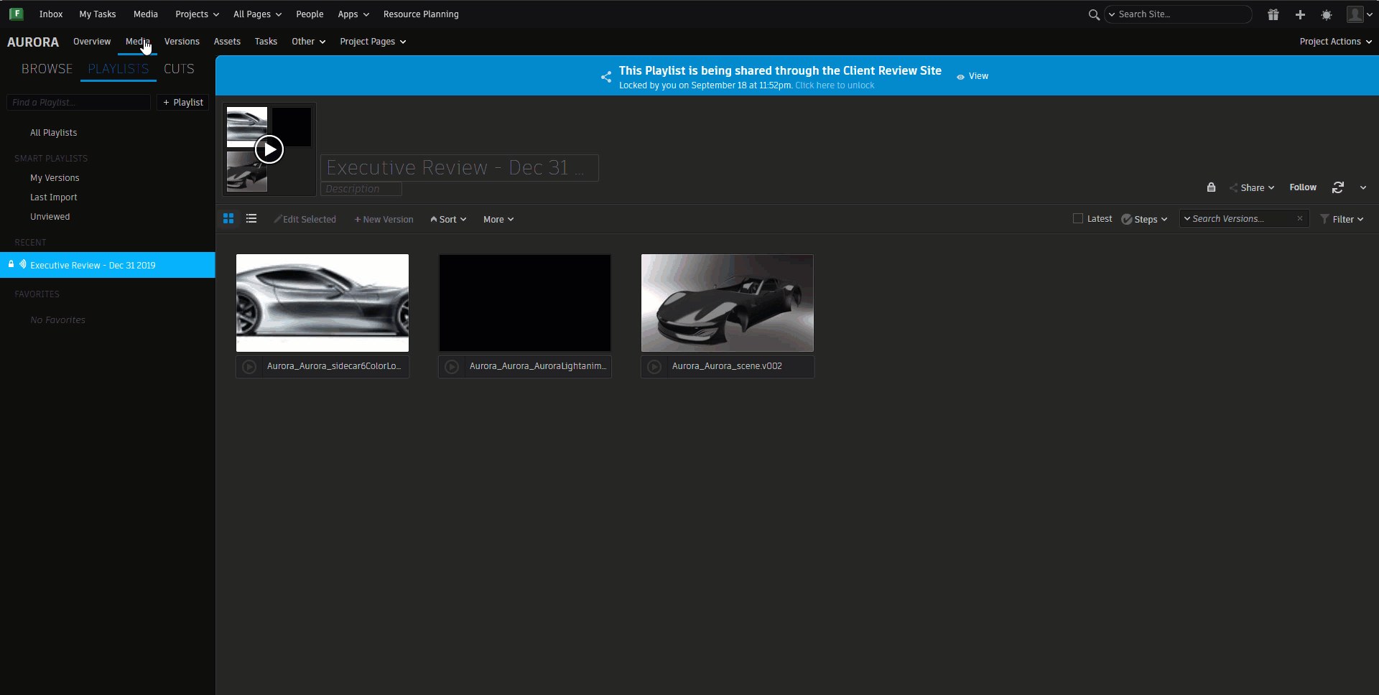Click the View link in banner
Image resolution: width=1379 pixels, height=695 pixels.
(x=973, y=76)
